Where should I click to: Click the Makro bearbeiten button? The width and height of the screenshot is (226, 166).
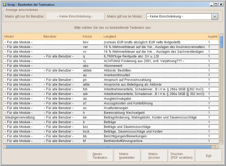click(x=127, y=156)
